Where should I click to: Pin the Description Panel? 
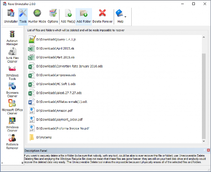coord(204,150)
